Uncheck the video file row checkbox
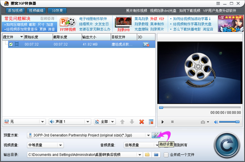245x162 pixels. point(11,44)
